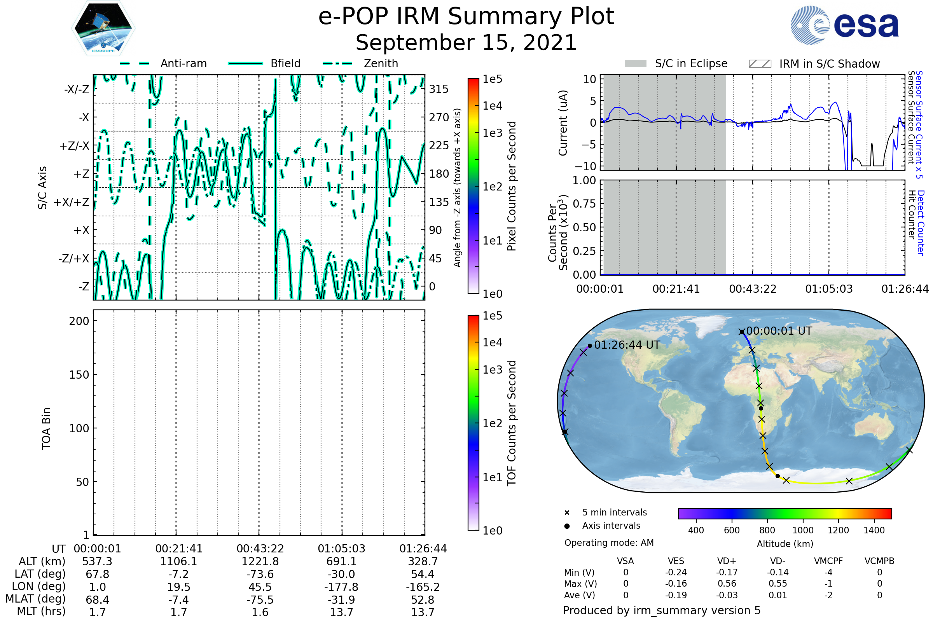Click the 'Pixel Counts per Second' label
933x622 pixels.
click(512, 186)
